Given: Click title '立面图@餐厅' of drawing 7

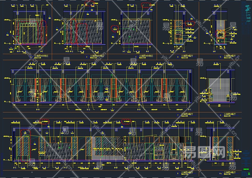Looking at the screenshot, I should pyautogui.click(x=187, y=114).
